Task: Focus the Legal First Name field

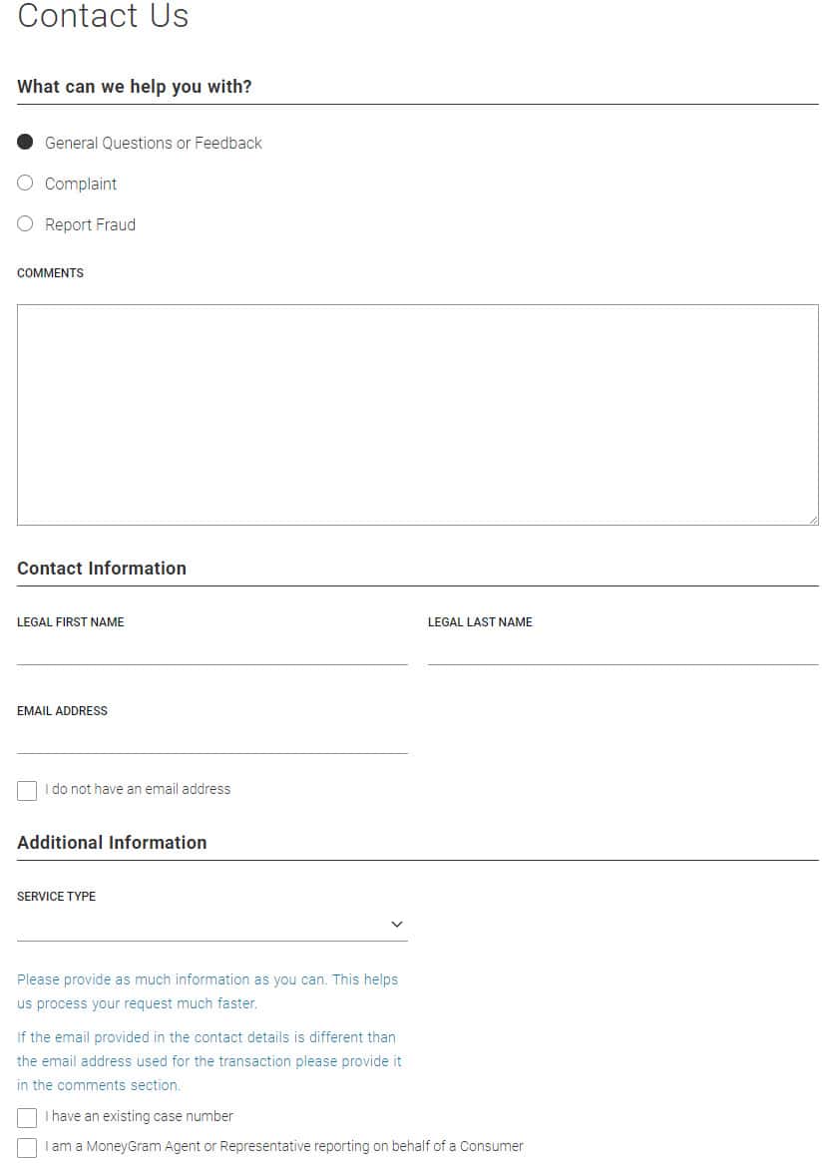Action: pyautogui.click(x=211, y=650)
